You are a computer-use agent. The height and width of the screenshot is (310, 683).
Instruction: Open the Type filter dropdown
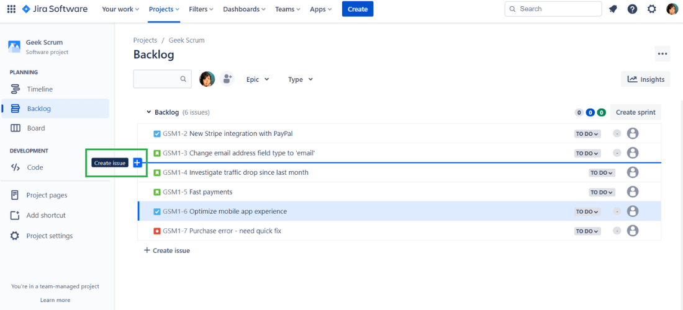301,79
